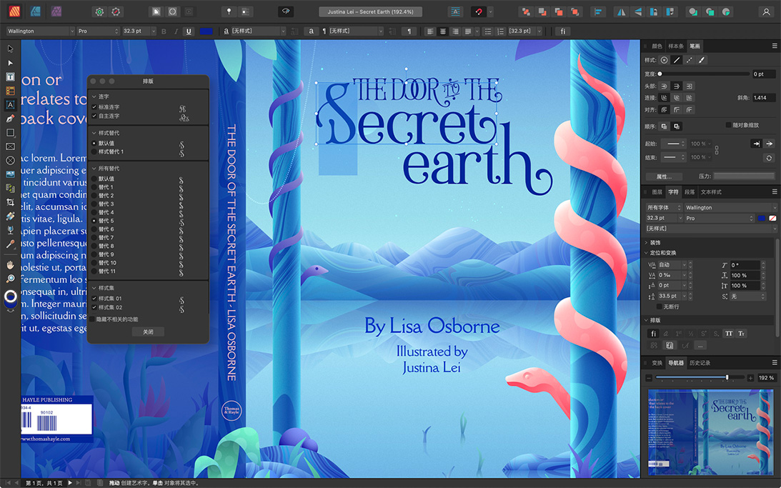781x488 pixels.
Task: Click the 关闭 button in typography dialog
Action: [x=148, y=332]
